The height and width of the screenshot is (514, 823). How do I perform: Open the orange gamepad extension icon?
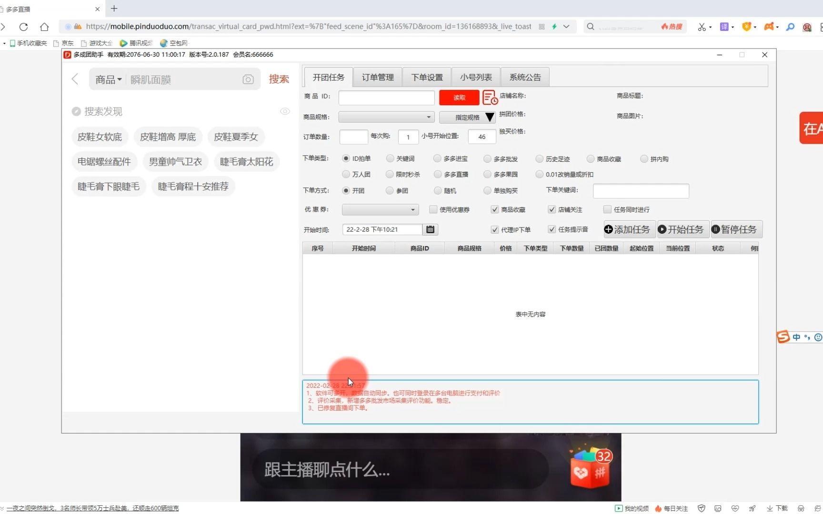tap(769, 27)
